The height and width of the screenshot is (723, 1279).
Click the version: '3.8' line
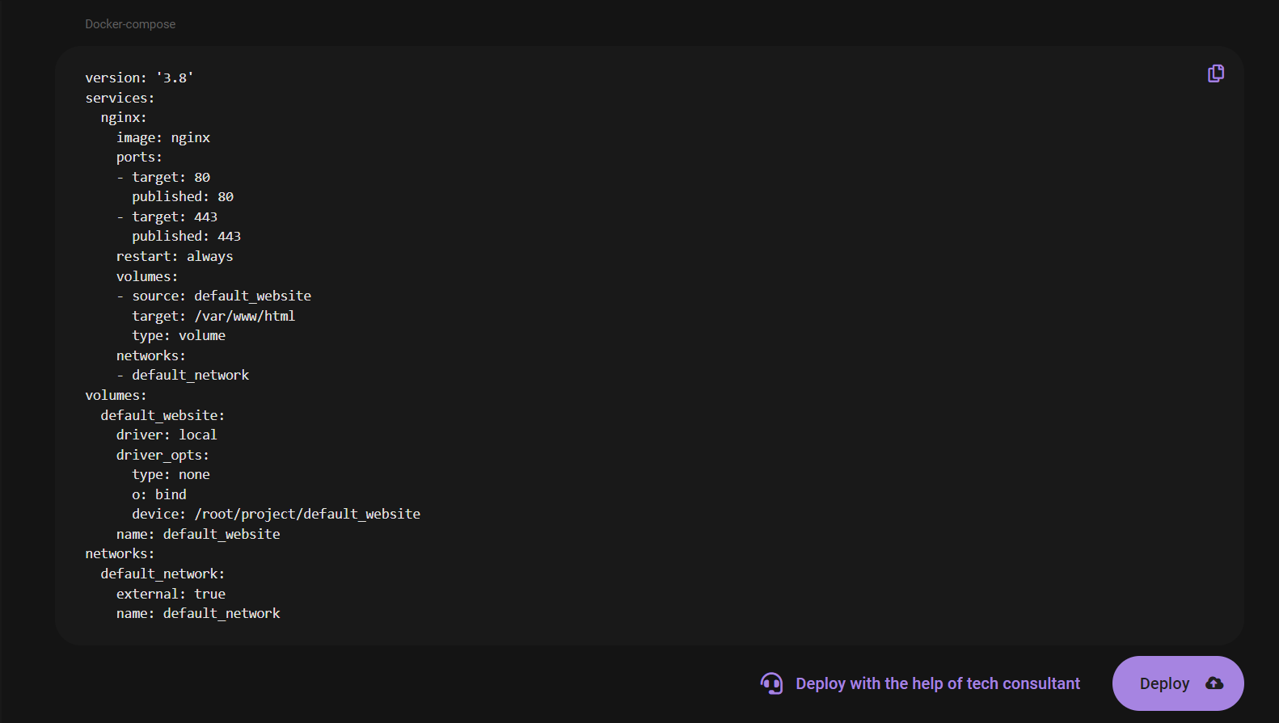click(139, 78)
